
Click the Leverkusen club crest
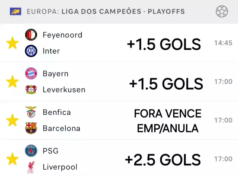pyautogui.click(x=31, y=89)
